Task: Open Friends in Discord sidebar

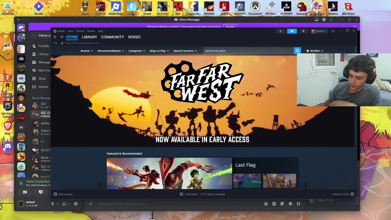Action: point(41,46)
